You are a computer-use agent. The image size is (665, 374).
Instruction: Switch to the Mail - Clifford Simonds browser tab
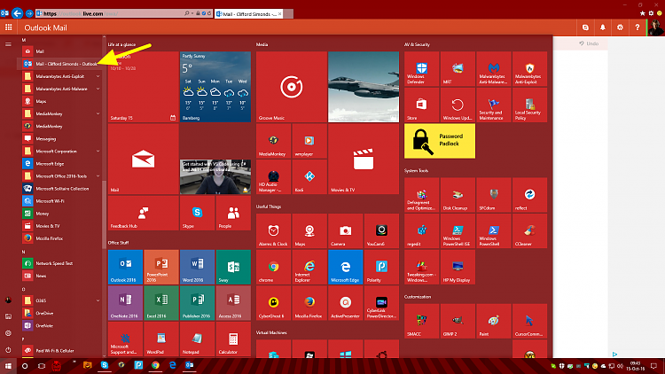(x=249, y=13)
